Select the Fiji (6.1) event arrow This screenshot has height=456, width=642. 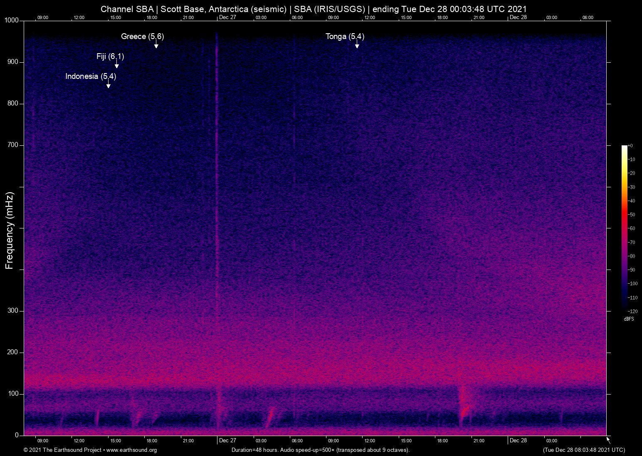click(x=117, y=66)
